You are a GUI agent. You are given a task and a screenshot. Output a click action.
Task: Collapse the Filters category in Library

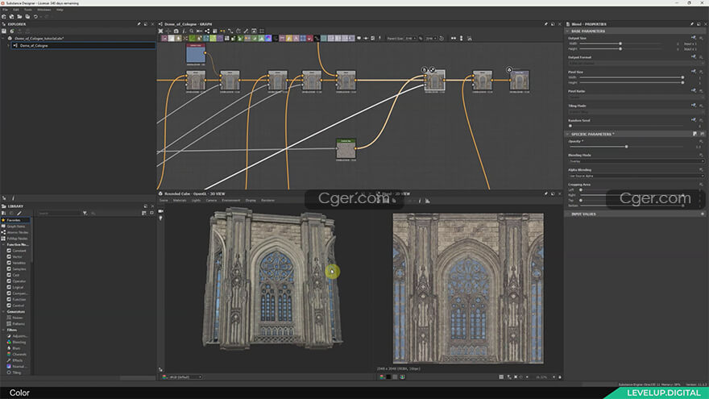3,330
